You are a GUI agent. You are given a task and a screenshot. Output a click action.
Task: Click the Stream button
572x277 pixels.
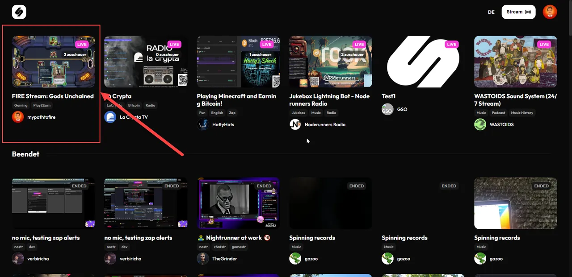(518, 12)
